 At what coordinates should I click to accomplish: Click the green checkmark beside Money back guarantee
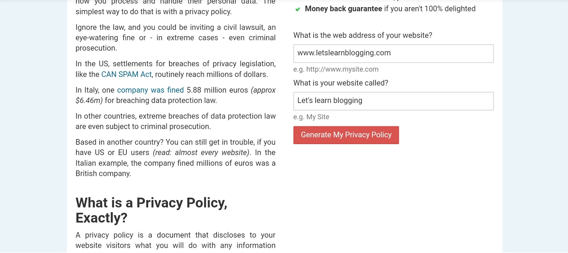point(297,9)
